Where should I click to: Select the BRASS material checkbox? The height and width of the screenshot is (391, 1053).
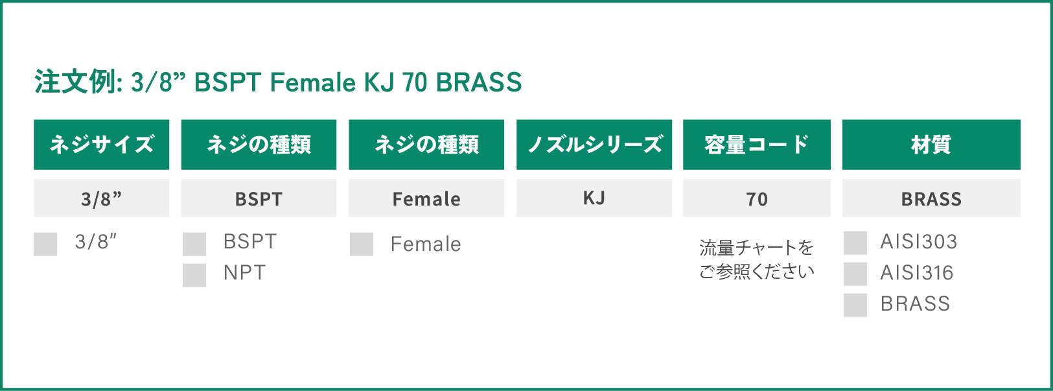(855, 305)
